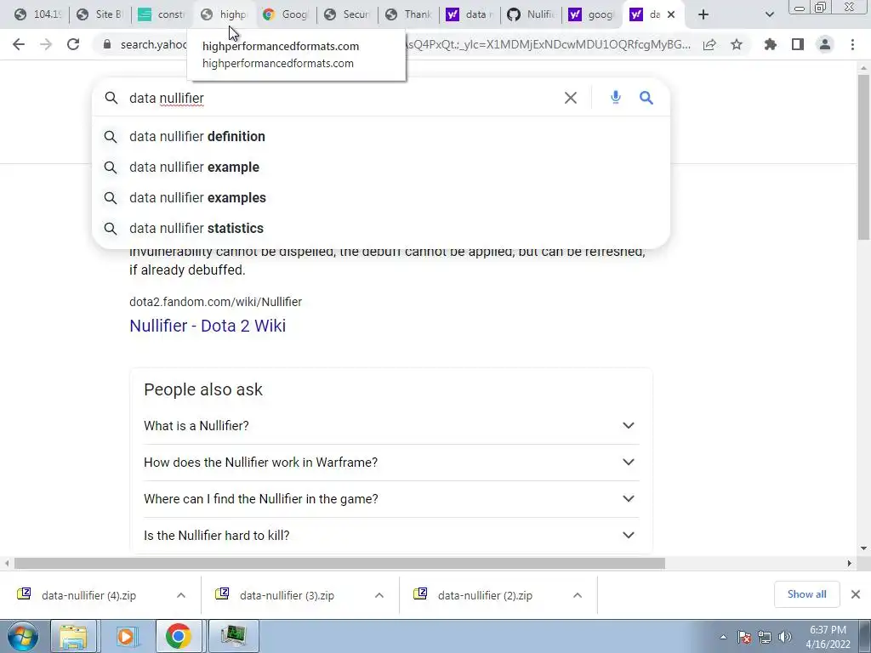
Task: Click the Chrome taskbar icon
Action: (x=179, y=636)
